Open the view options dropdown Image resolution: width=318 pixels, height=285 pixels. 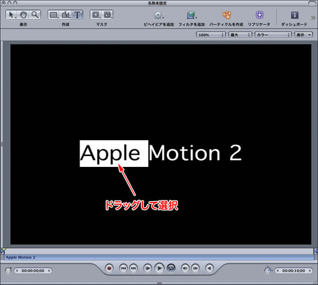[x=303, y=35]
